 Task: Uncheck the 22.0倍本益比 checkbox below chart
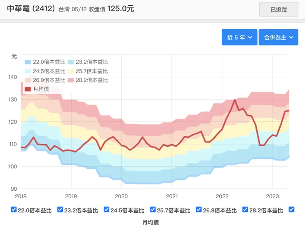pyautogui.click(x=14, y=210)
